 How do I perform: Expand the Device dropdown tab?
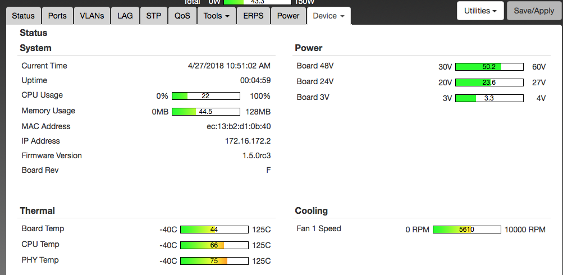point(328,16)
